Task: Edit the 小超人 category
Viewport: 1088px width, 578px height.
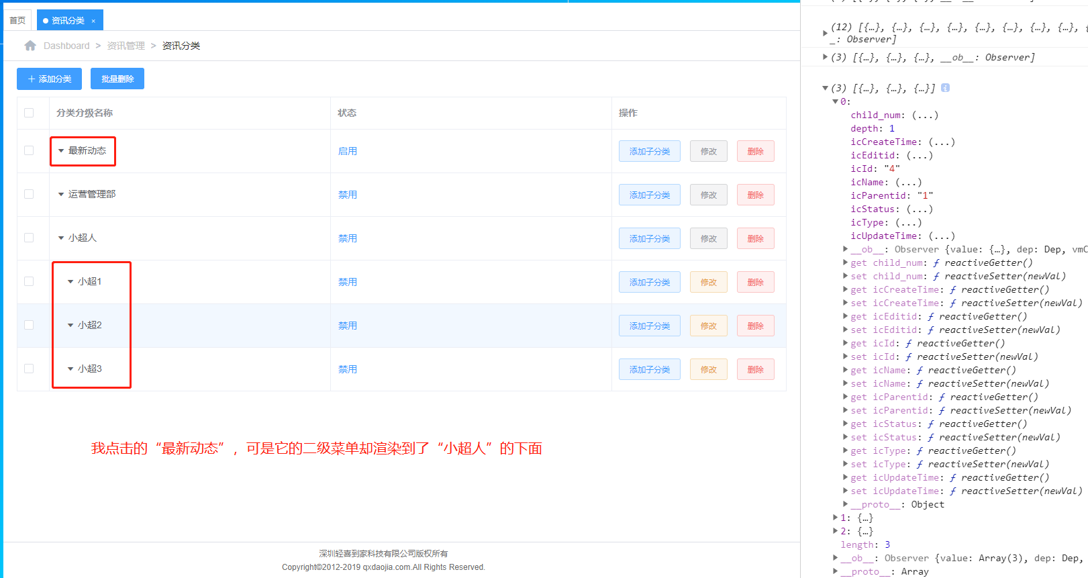Action: coord(709,238)
